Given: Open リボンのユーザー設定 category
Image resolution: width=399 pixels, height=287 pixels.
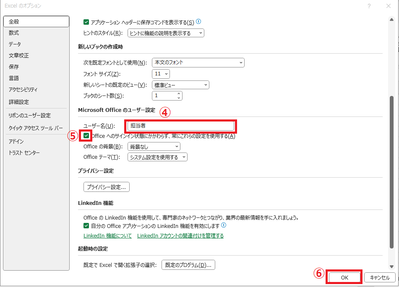Looking at the screenshot, I should point(36,115).
